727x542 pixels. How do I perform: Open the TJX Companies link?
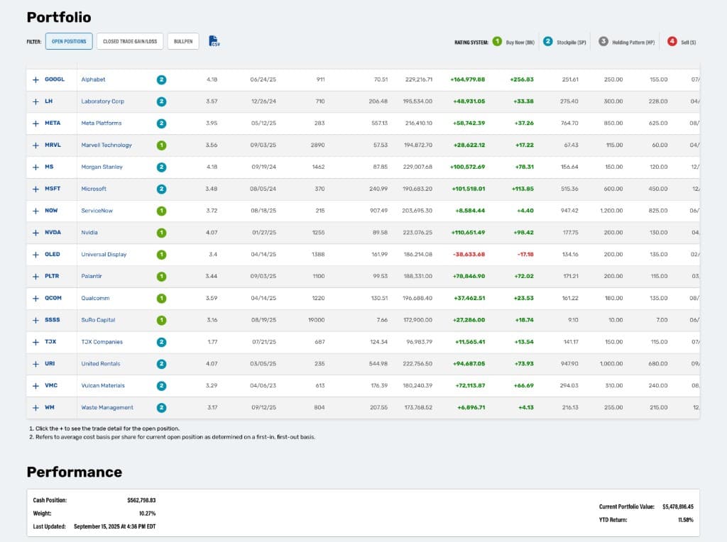[x=102, y=342]
